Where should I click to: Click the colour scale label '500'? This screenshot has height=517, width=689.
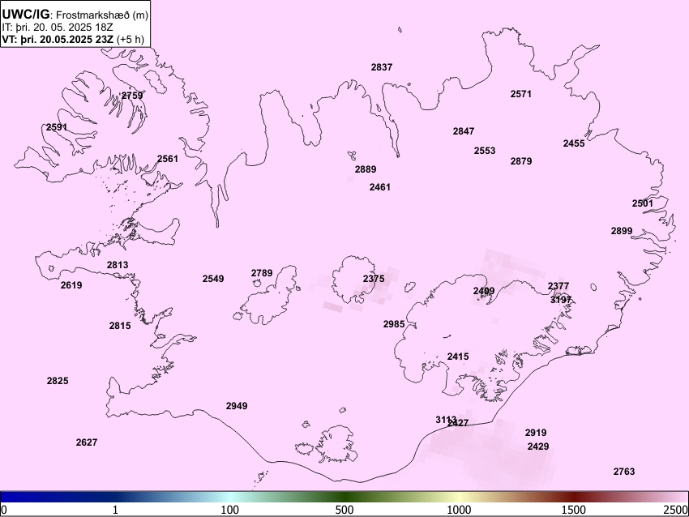(x=344, y=510)
